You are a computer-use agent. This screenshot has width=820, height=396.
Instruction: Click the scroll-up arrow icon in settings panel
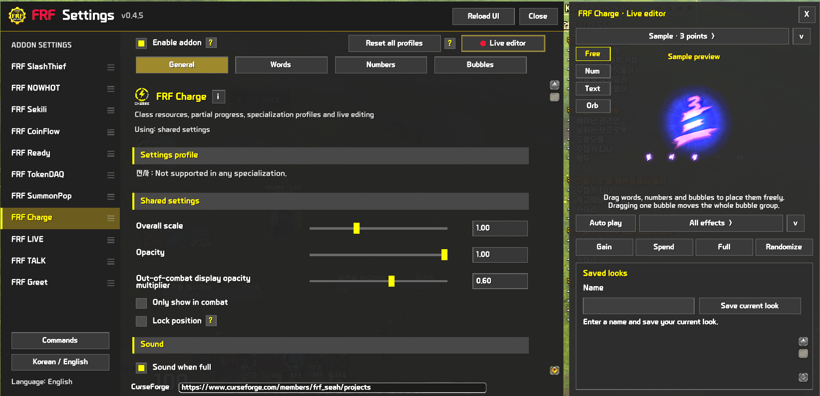[554, 85]
